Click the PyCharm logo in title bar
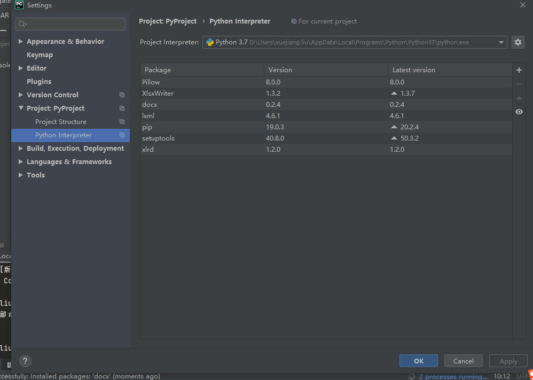Viewport: 533px width, 380px height. point(19,5)
